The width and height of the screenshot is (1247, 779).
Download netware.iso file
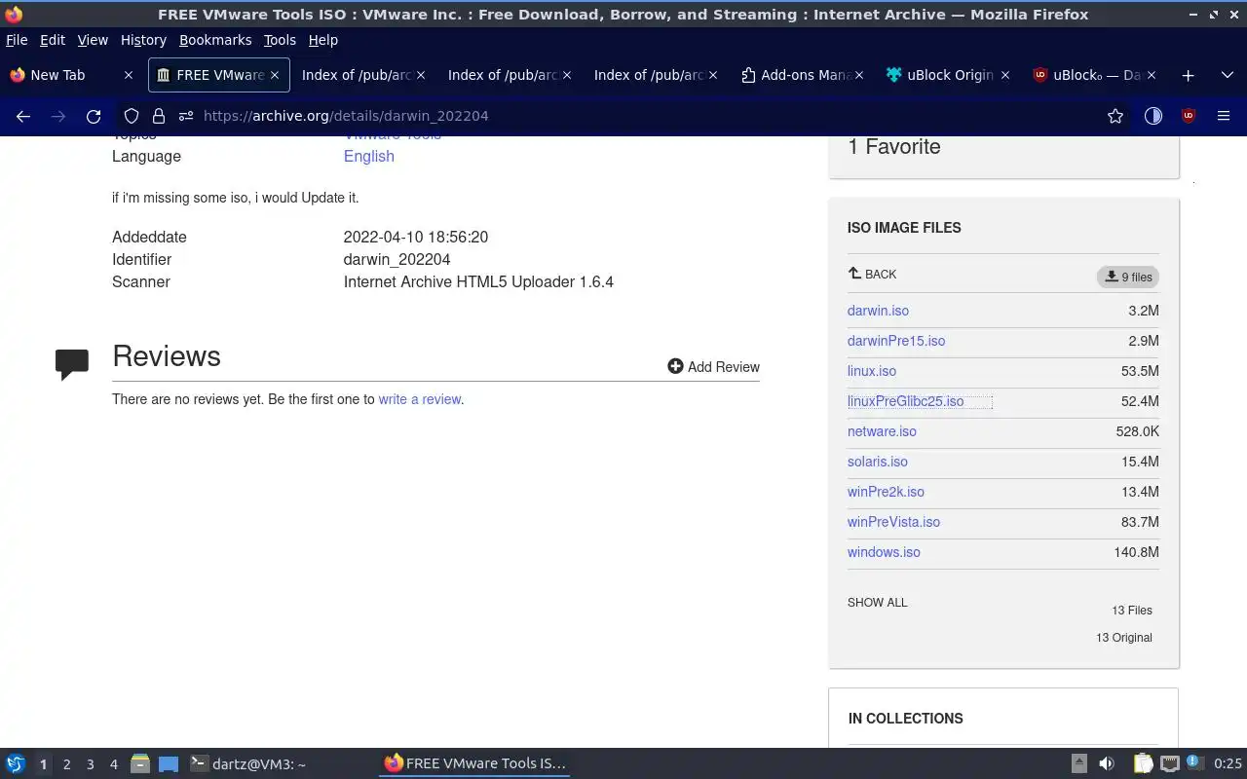pyautogui.click(x=882, y=431)
